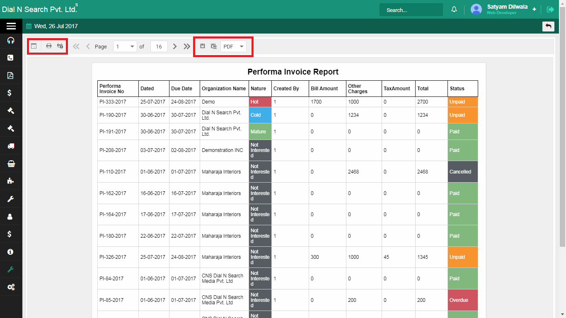Click the Demo organization cell
This screenshot has width=566, height=318.
(224, 102)
